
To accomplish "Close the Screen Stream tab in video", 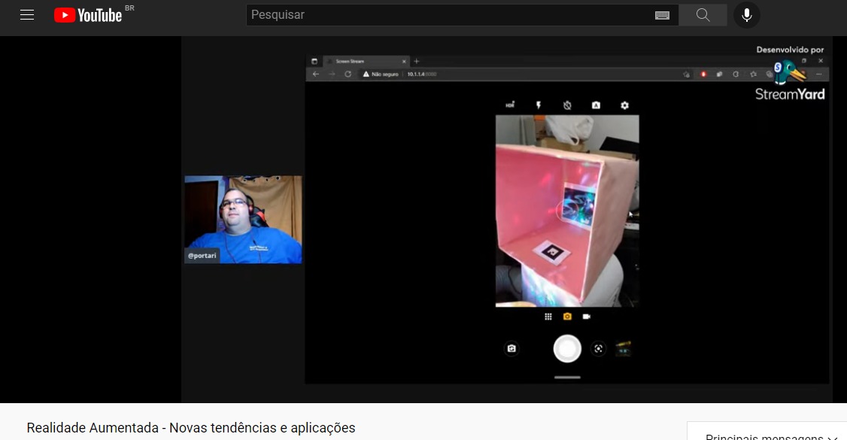I will pyautogui.click(x=403, y=62).
